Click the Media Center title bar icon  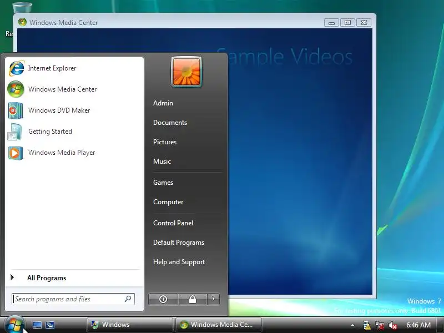(x=22, y=22)
